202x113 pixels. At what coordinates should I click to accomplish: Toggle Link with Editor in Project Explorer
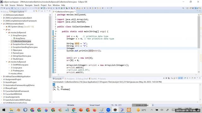36,11
